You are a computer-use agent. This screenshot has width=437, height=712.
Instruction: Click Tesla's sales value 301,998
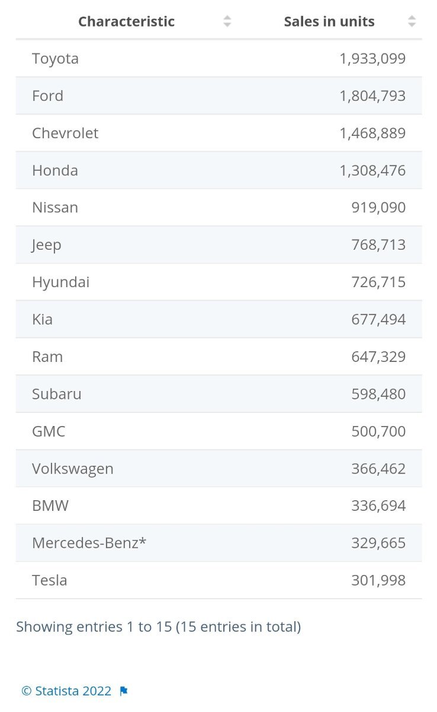[x=378, y=580]
